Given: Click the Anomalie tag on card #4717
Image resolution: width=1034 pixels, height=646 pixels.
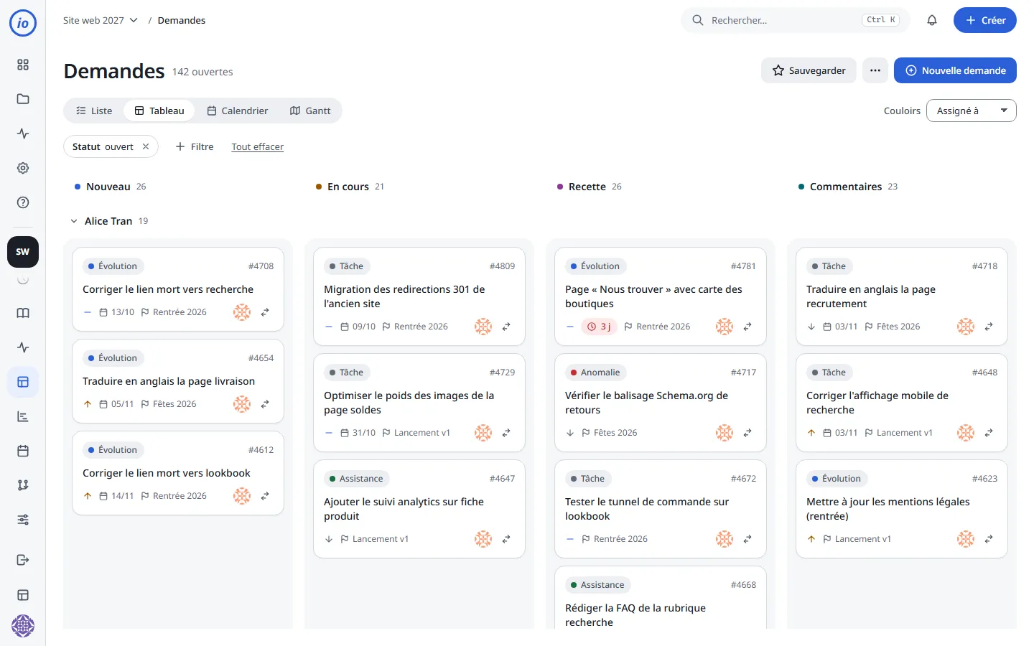Looking at the screenshot, I should click(x=595, y=373).
